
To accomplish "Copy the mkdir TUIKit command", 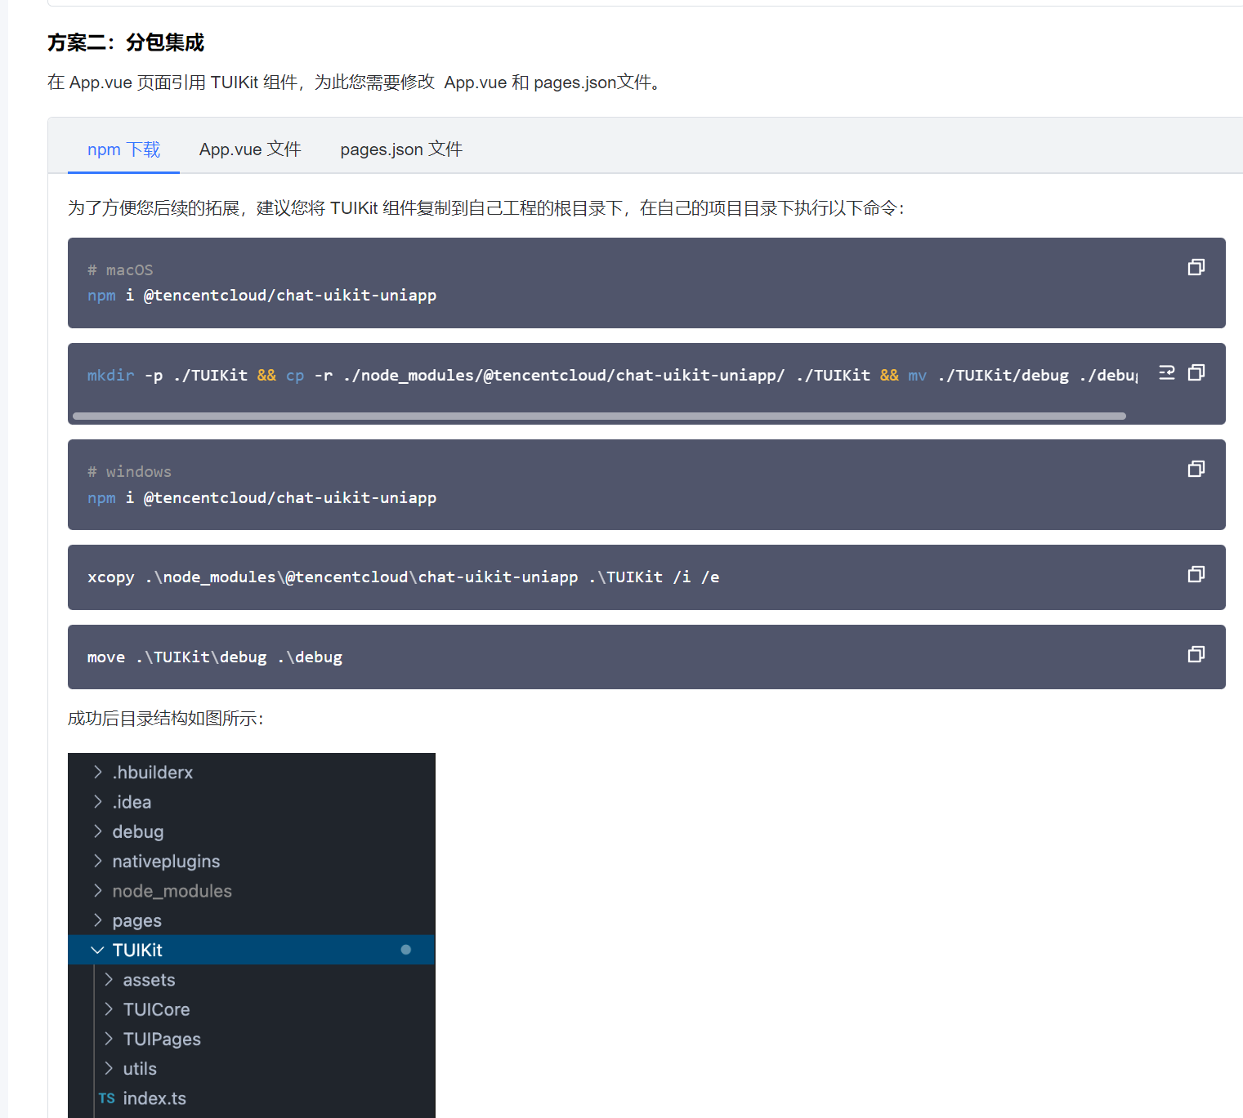I will pyautogui.click(x=1196, y=372).
